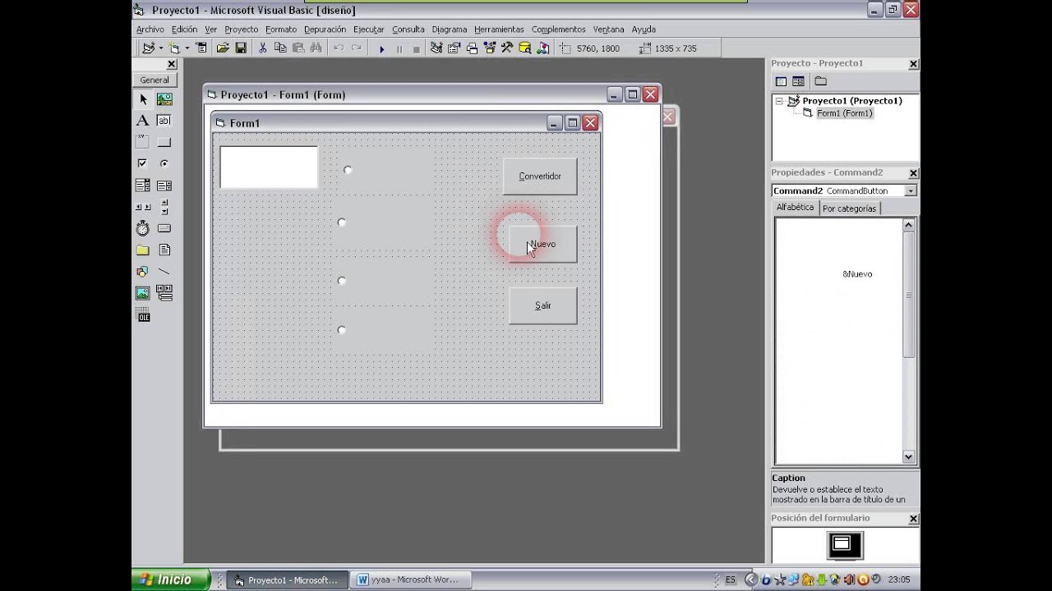
Task: Toggle Folders in the Project panel
Action: coord(820,81)
